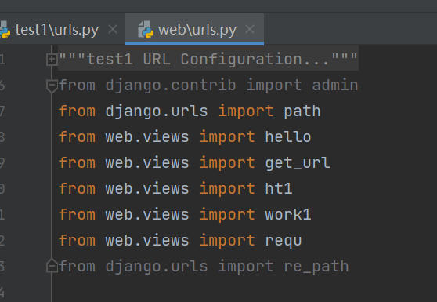
Task: Switch to the test1\urls.py tab
Action: (x=57, y=30)
